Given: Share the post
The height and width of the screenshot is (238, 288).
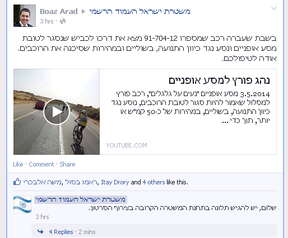Looking at the screenshot, I should pos(67,164).
